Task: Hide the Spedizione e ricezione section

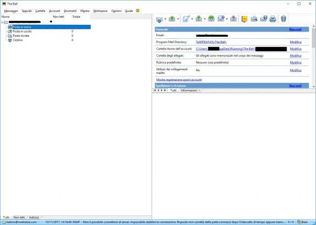Action: 295,86
